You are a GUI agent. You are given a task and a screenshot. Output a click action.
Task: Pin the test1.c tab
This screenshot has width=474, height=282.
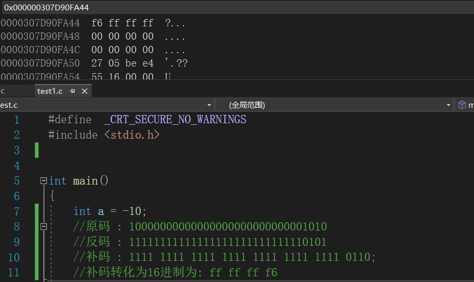72,91
